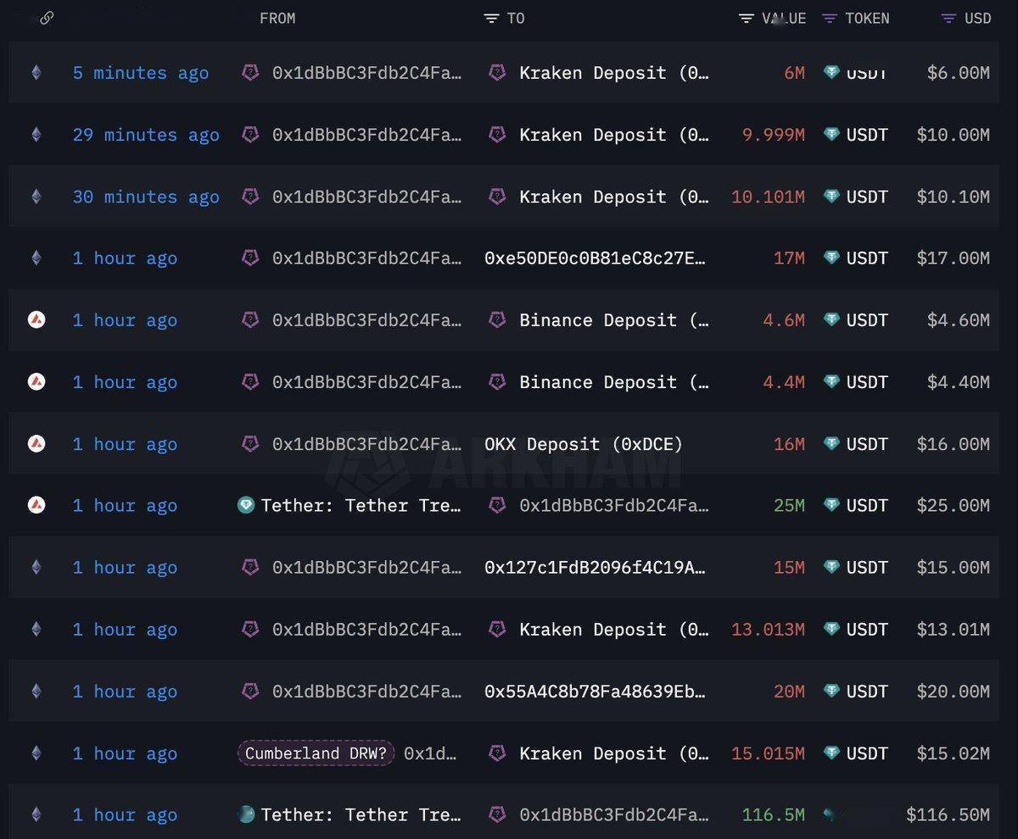Click the USDT token icon on the 17M row
Viewport: 1018px width, 839px height.
tap(831, 258)
